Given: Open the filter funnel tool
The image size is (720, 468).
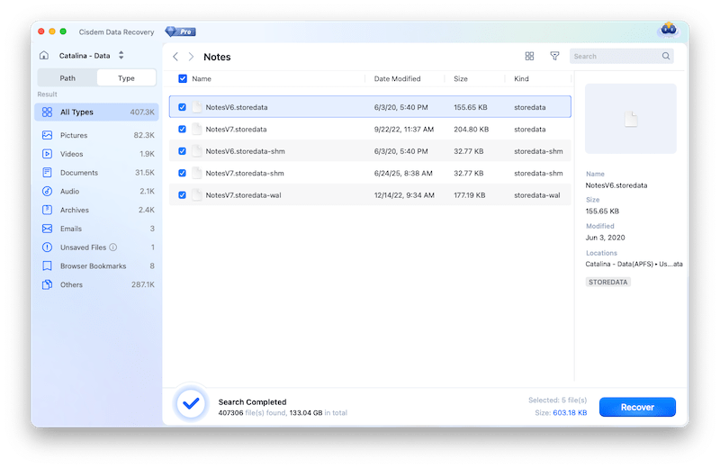Looking at the screenshot, I should tap(554, 56).
